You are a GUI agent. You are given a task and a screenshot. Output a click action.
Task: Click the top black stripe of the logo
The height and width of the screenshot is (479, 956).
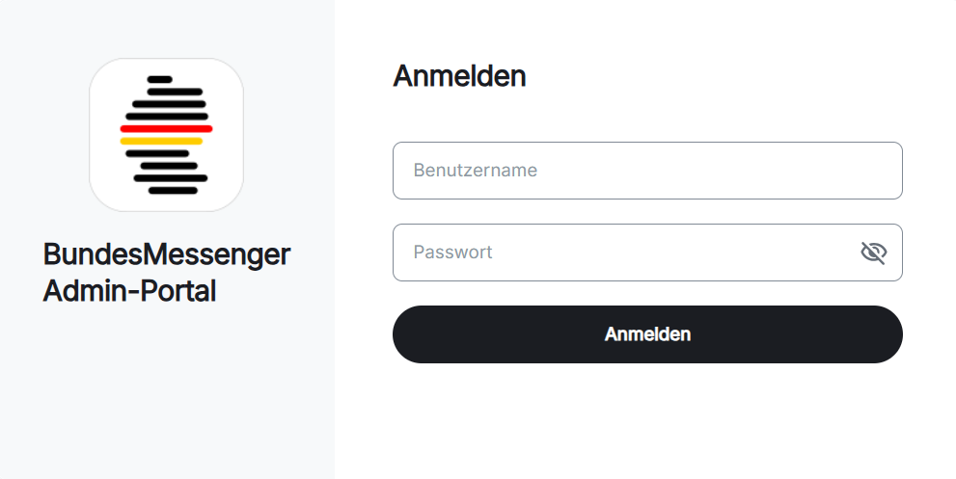(x=160, y=79)
